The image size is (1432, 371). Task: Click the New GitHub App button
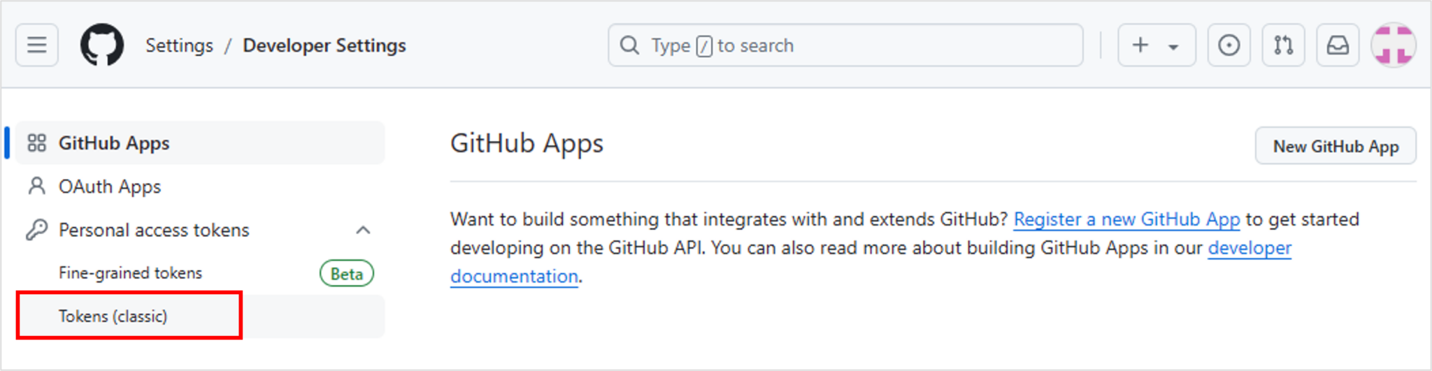click(x=1336, y=146)
